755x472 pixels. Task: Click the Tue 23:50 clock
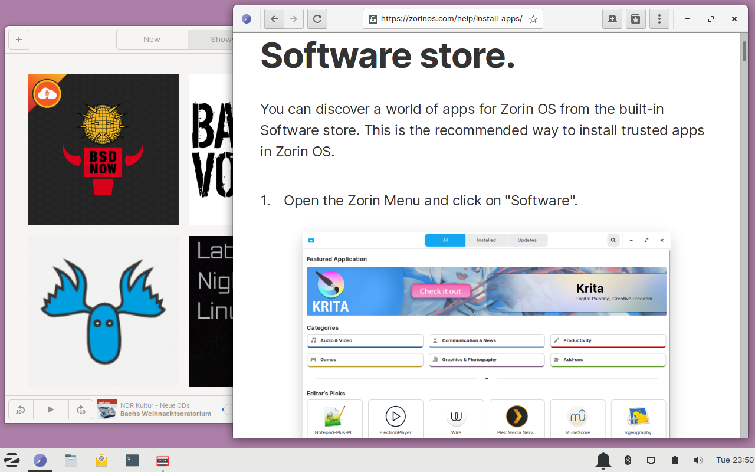coord(735,460)
